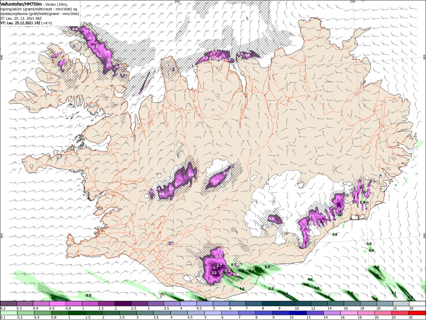
Task: Pick the bright red rain swatch starting at 30
Action: [417, 313]
